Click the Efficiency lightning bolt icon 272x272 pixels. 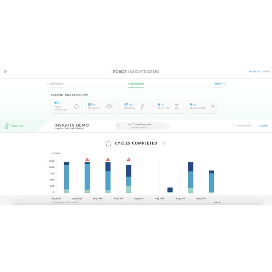(142, 106)
